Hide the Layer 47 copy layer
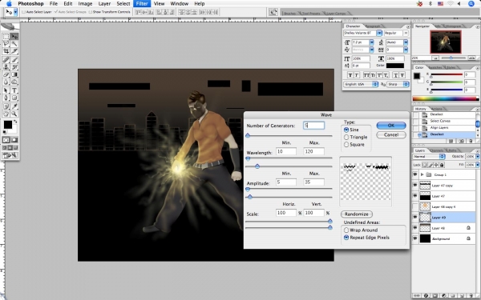The width and height of the screenshot is (481, 300). (415, 186)
